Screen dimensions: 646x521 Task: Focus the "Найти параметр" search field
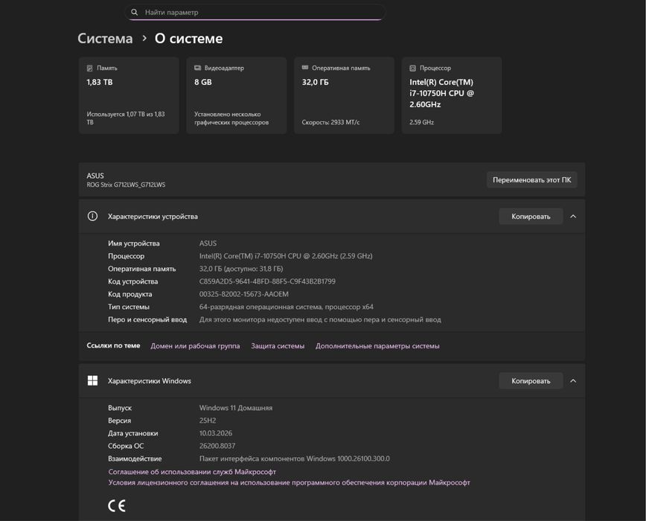[255, 13]
